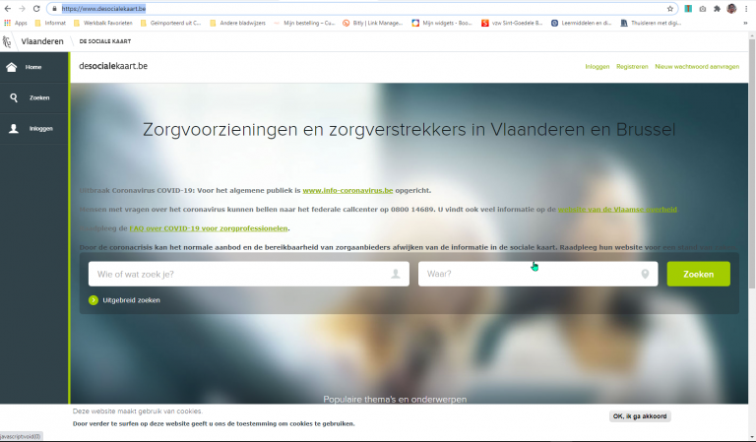The width and height of the screenshot is (756, 442).
Task: Click the Vlaanderen lion logo
Action: pyautogui.click(x=7, y=41)
